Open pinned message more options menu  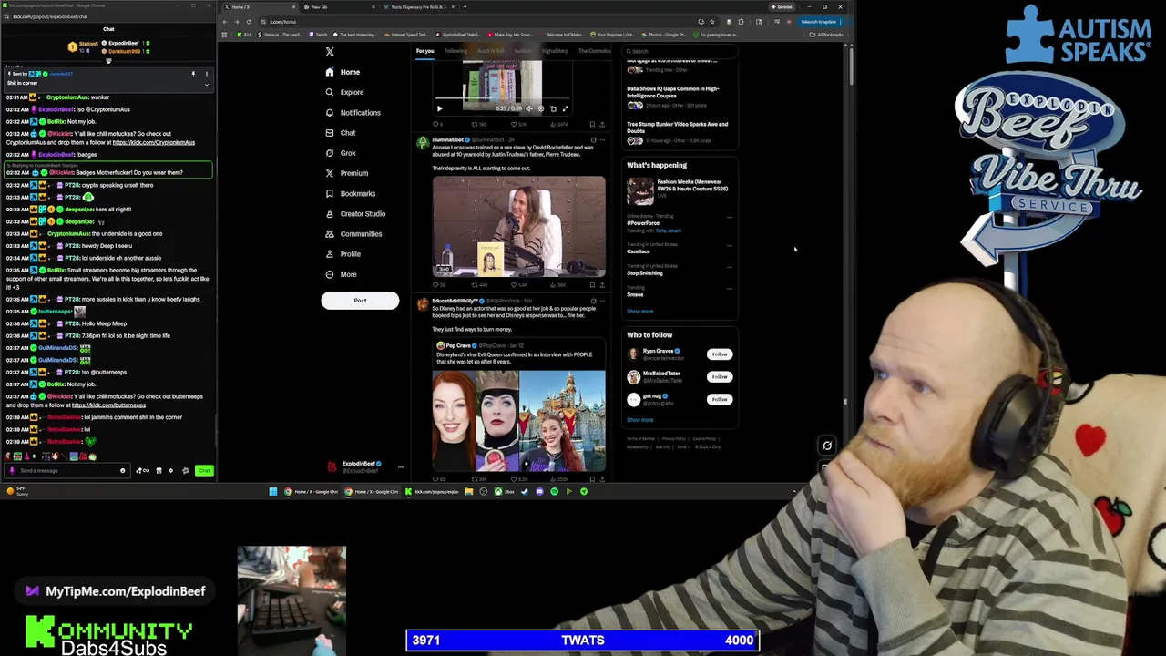coord(206,74)
